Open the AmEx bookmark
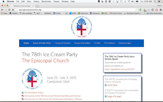The width and height of the screenshot is (163, 102). 73,13
